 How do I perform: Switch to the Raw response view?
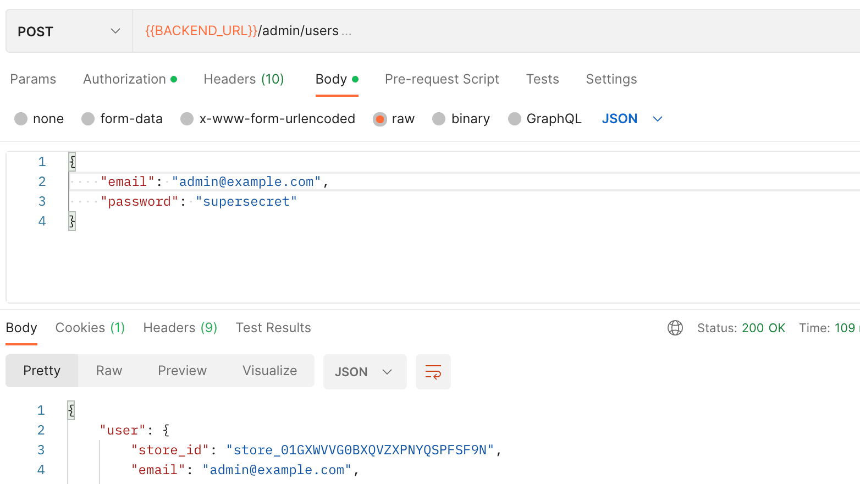click(x=108, y=371)
